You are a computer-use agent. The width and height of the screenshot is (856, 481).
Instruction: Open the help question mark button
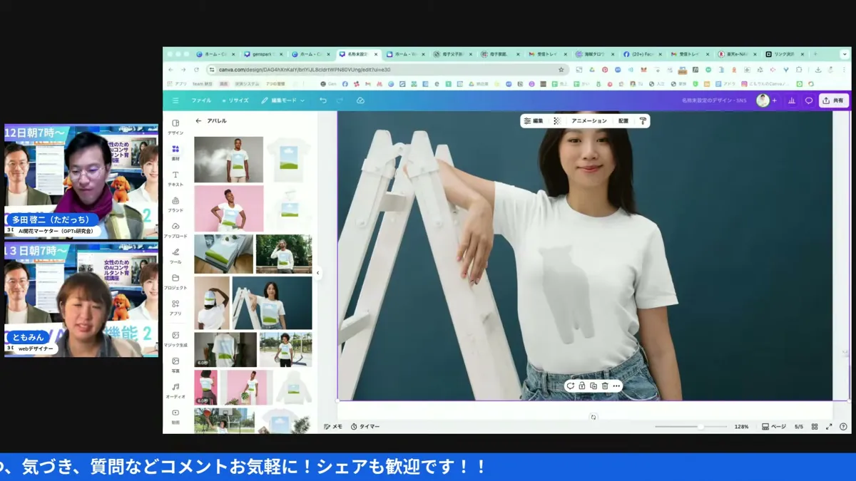844,427
